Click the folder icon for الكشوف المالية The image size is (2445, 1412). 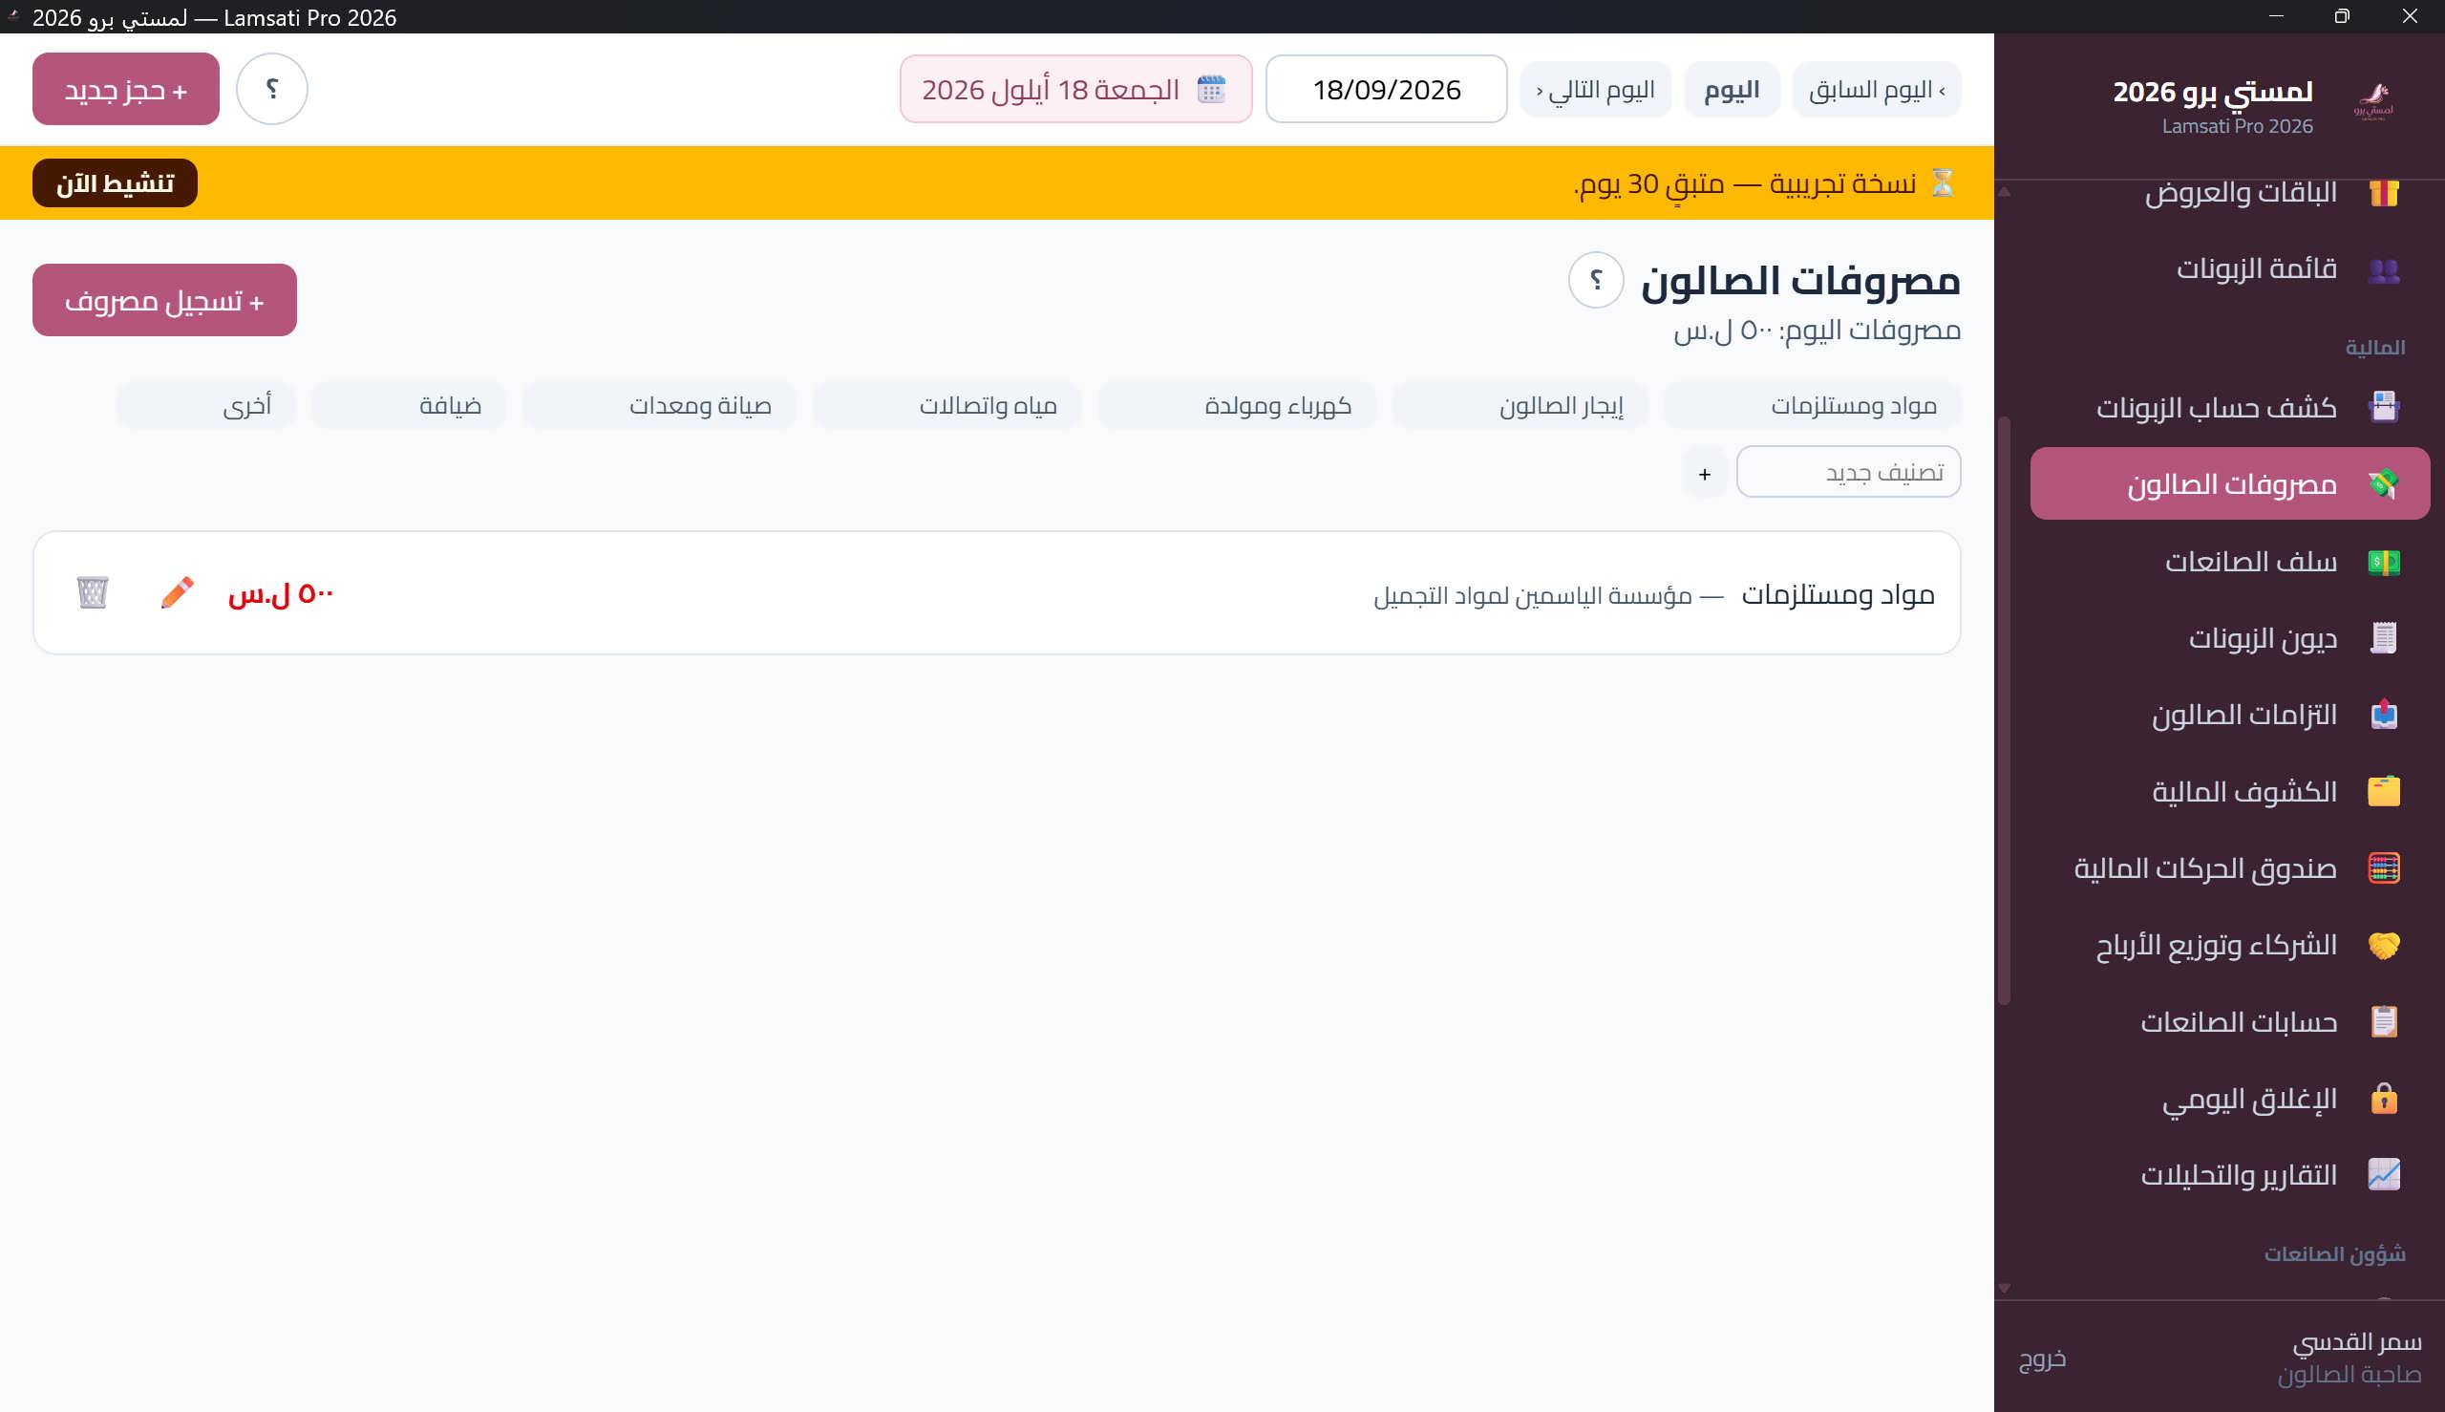coord(2383,791)
